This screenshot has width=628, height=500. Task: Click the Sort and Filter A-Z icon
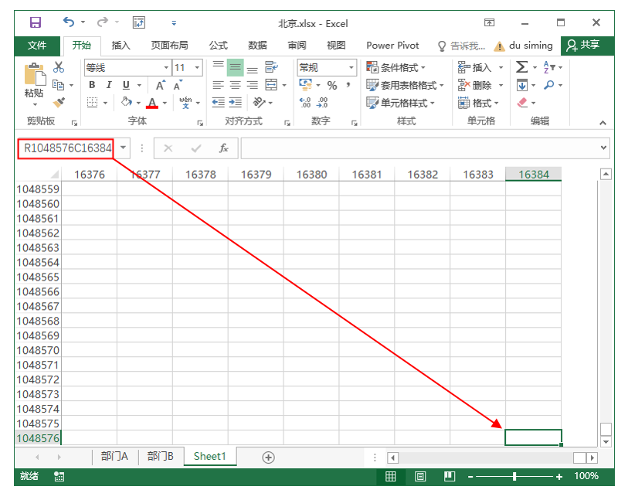pyautogui.click(x=549, y=67)
